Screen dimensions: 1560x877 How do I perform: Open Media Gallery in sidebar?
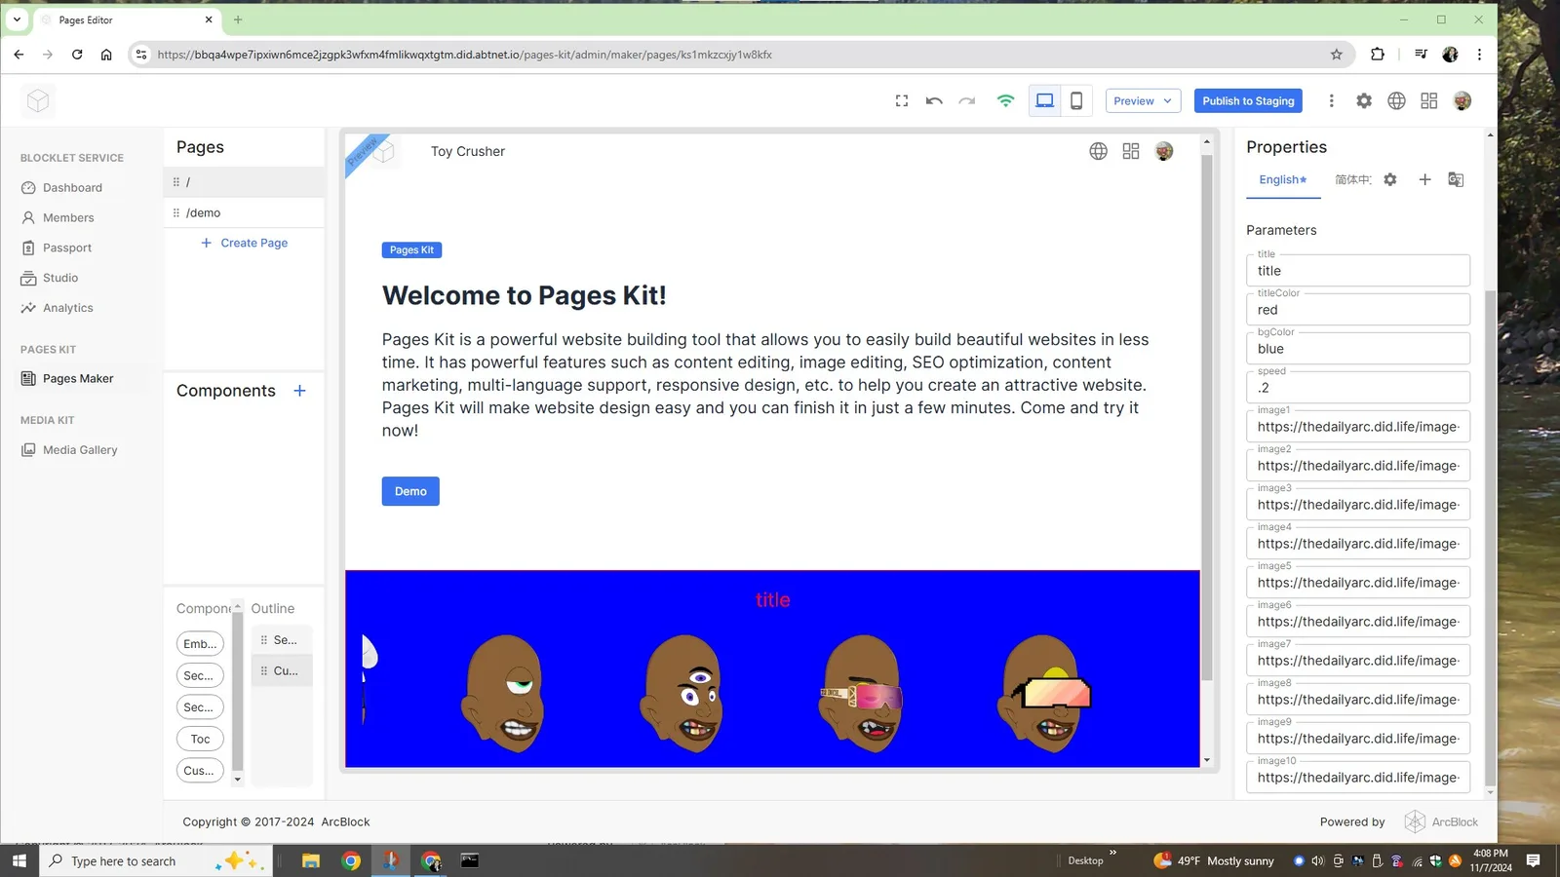pyautogui.click(x=80, y=449)
